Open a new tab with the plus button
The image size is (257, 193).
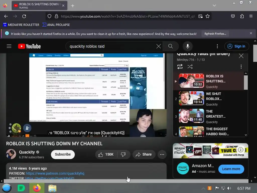click(73, 6)
